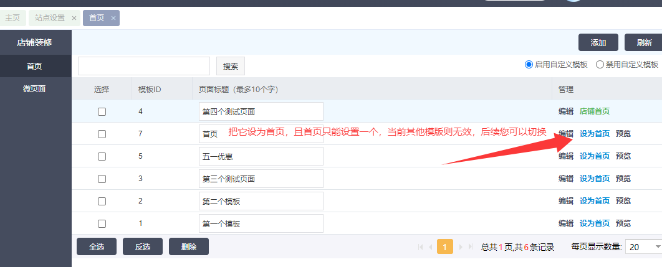Choose 禁用自定义模板 radio option

pos(600,64)
